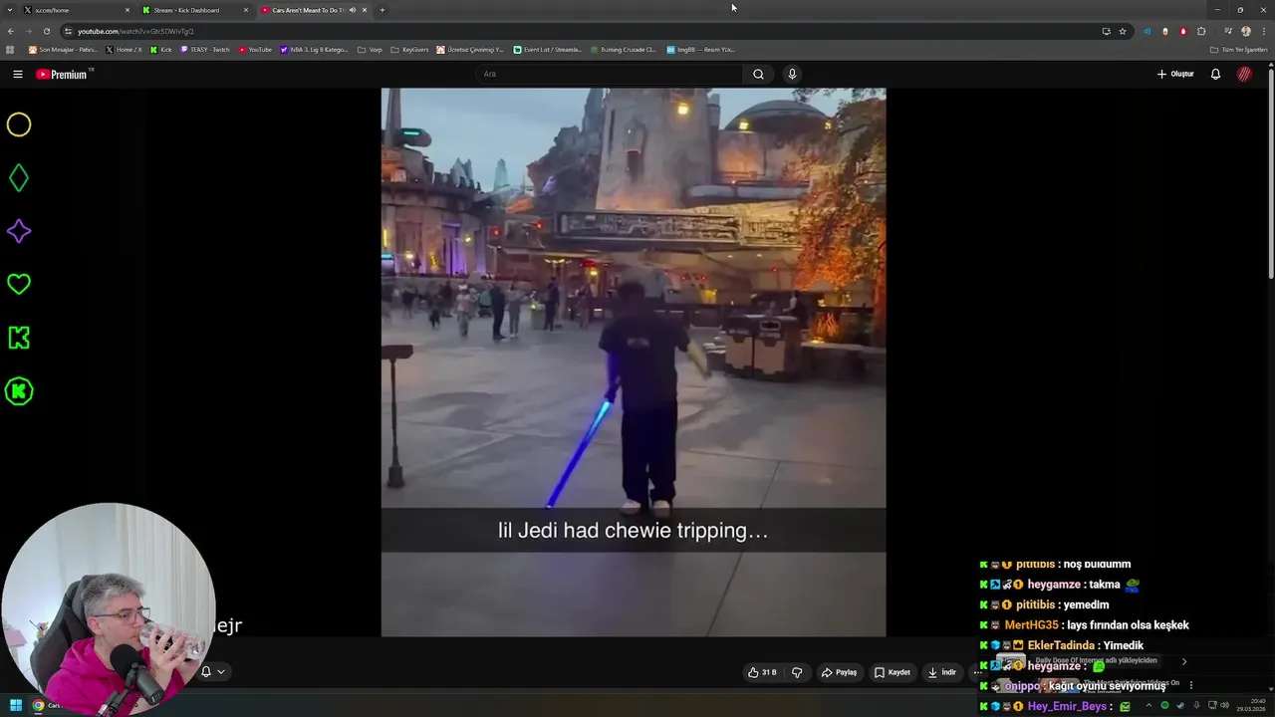
Task: Open the taskbar volume speaker icon
Action: [x=1224, y=705]
